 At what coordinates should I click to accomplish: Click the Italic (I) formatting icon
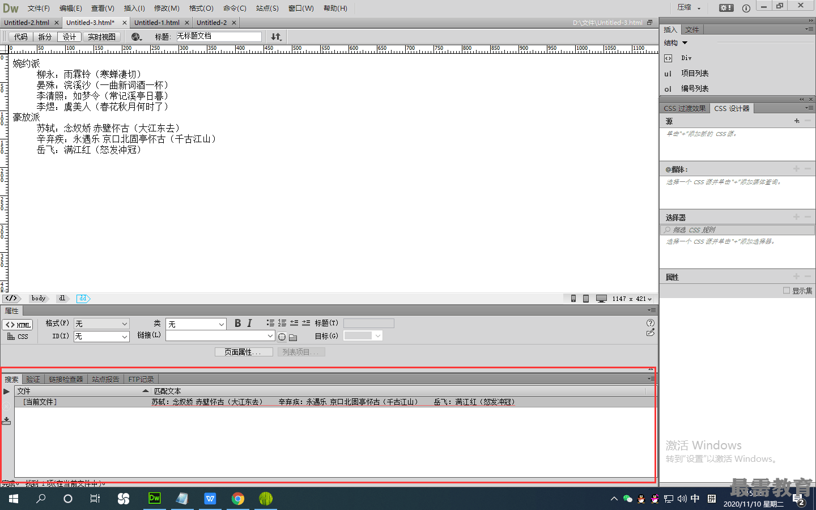249,323
